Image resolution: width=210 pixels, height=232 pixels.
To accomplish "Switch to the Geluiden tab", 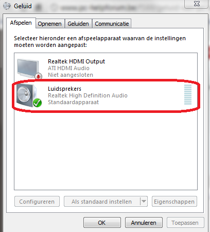I will click(78, 24).
